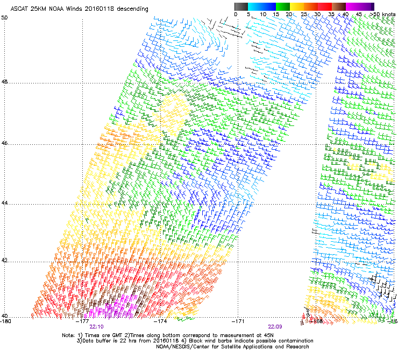Select the red 30-35 knots legend swatch
The image size is (398, 350).
coord(325,6)
